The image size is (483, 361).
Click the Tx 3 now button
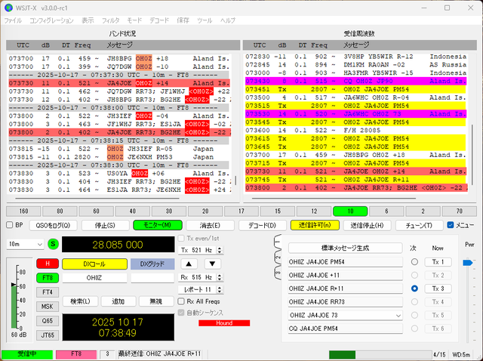[438, 288]
